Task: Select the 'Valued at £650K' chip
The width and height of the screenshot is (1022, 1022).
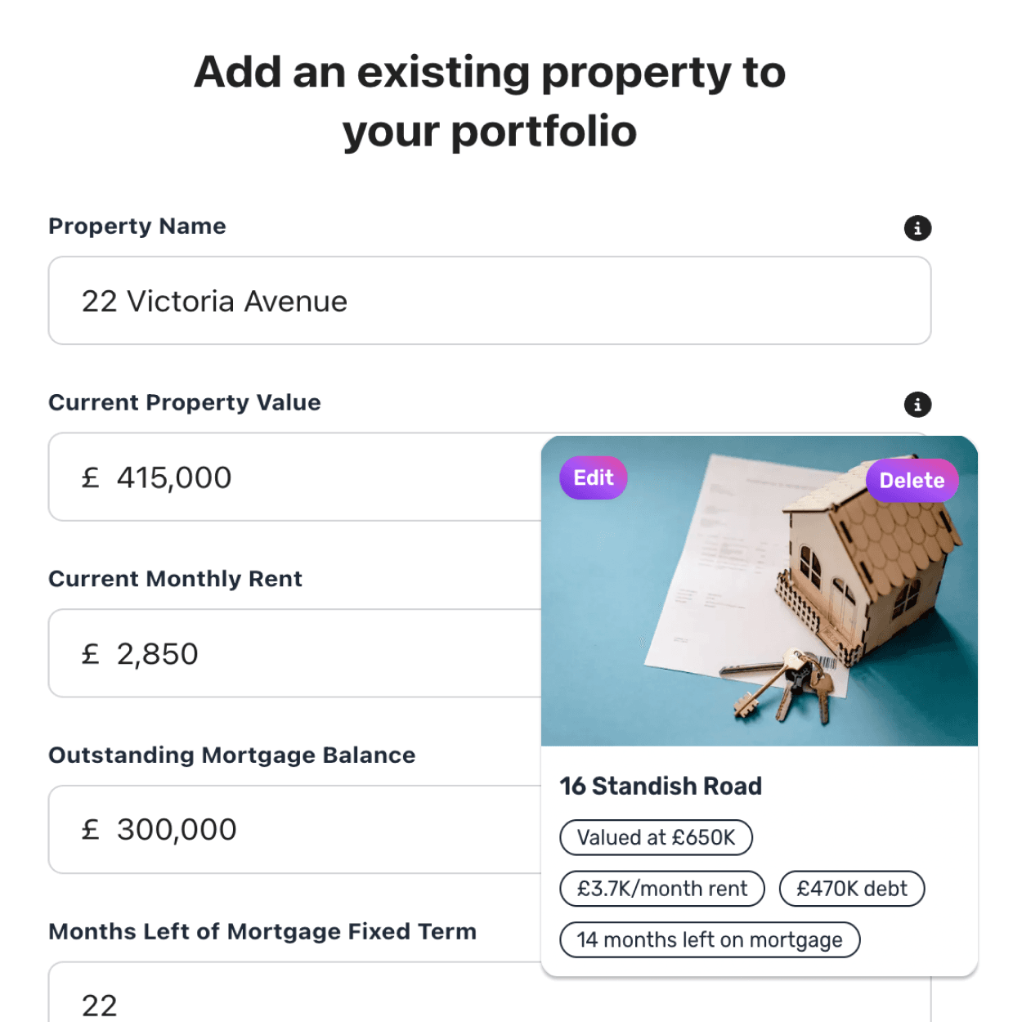Action: [x=656, y=837]
